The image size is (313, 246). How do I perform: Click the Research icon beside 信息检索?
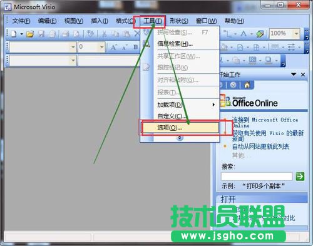(x=146, y=44)
